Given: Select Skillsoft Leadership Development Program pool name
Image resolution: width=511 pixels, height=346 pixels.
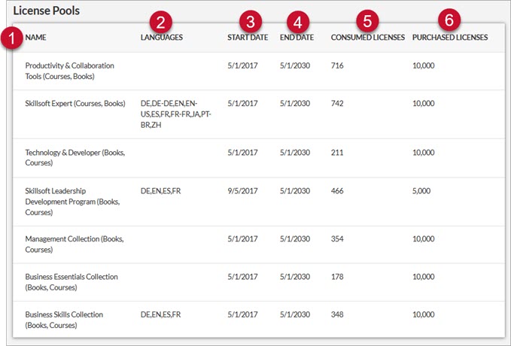Looking at the screenshot, I should [x=72, y=202].
